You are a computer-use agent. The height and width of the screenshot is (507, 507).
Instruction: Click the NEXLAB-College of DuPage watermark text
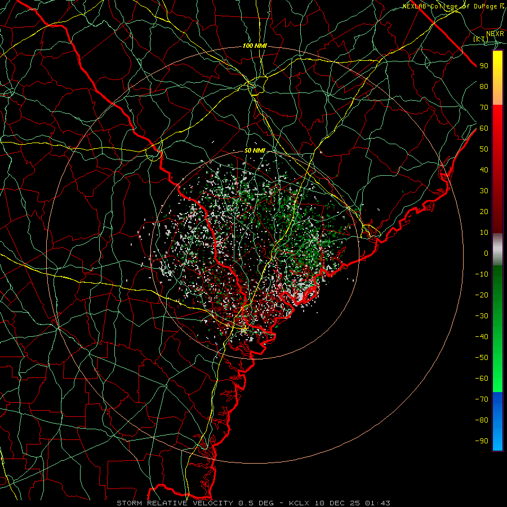point(453,6)
